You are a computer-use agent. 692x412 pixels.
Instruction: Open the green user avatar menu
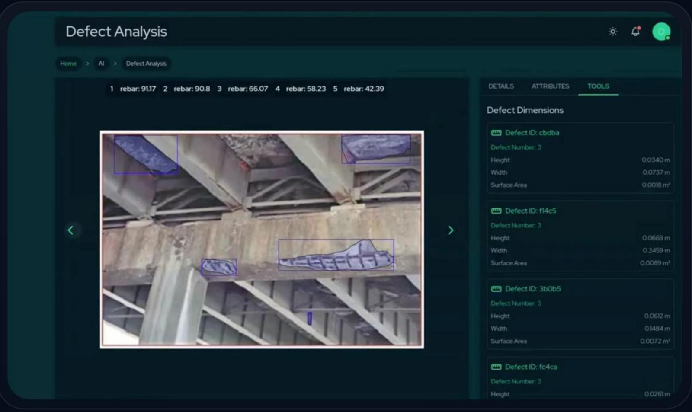tap(661, 32)
